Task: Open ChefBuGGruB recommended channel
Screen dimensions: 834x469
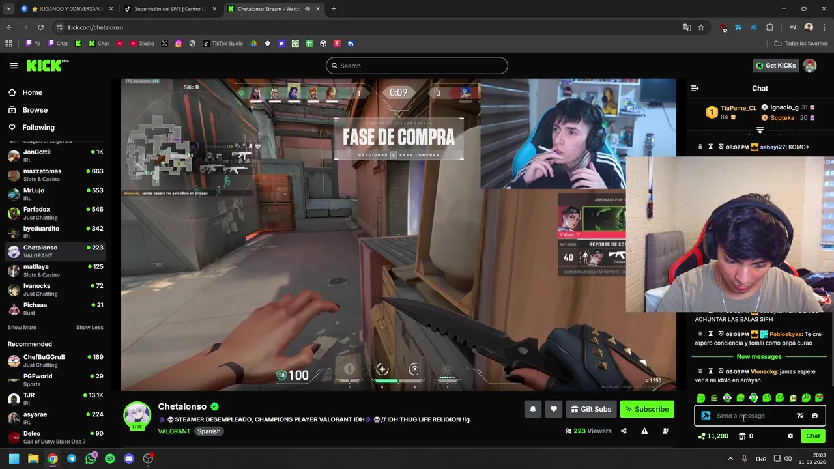Action: coord(55,361)
